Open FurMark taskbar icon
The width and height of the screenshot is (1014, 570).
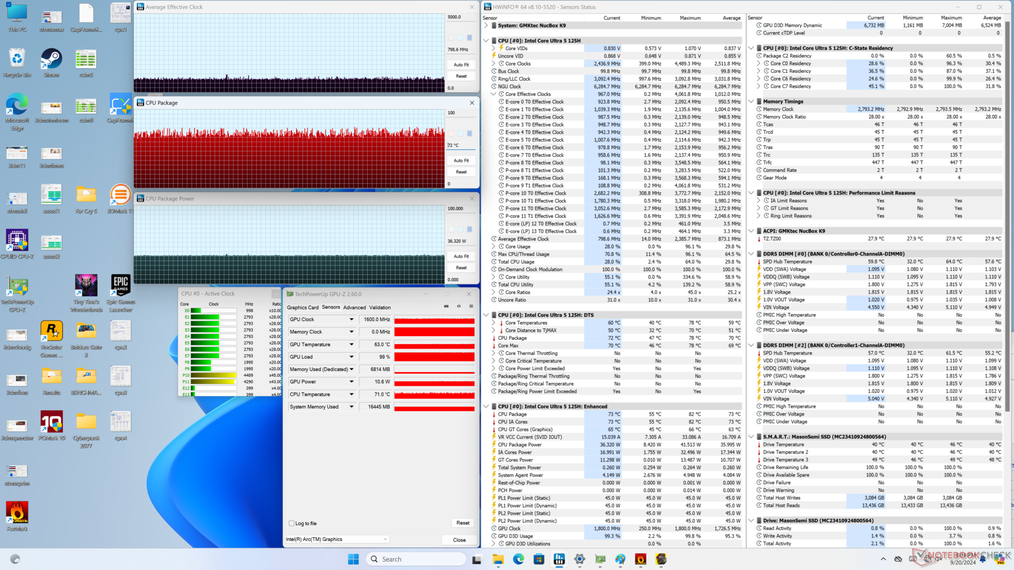(641, 559)
